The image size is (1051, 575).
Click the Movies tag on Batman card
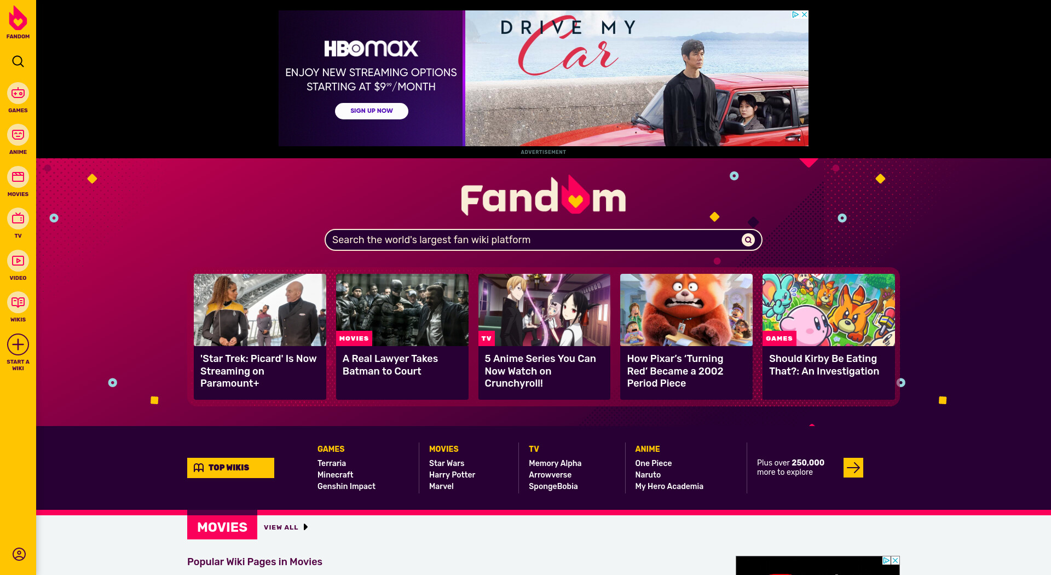pos(354,338)
